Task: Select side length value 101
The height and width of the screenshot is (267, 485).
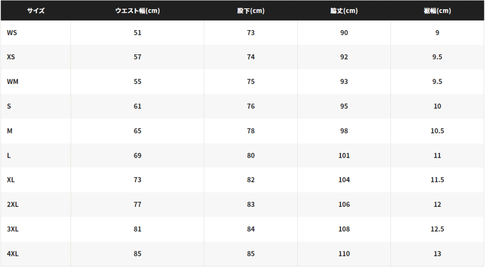Action: click(344, 155)
